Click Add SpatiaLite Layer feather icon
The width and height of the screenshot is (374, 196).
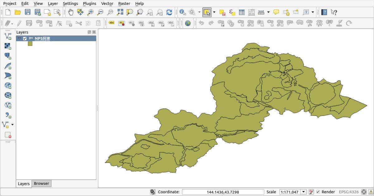click(8, 66)
